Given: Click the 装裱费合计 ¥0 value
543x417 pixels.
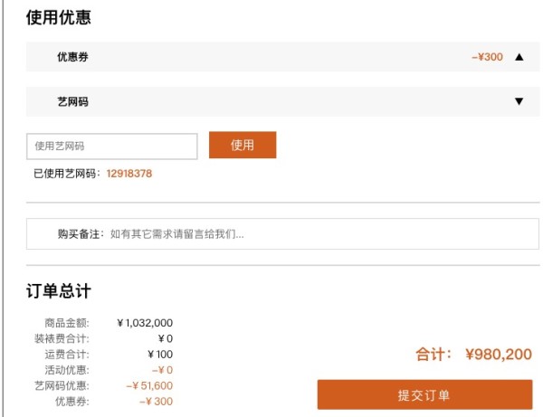Looking at the screenshot, I should click(x=166, y=338).
